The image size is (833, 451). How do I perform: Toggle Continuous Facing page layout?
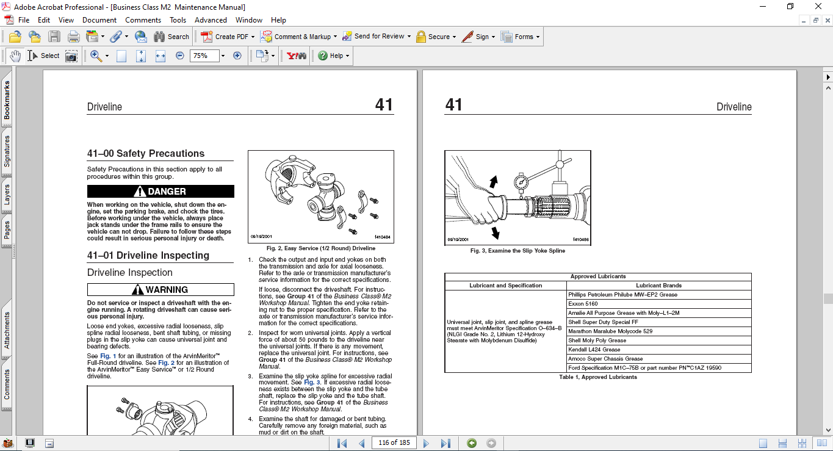click(x=804, y=443)
